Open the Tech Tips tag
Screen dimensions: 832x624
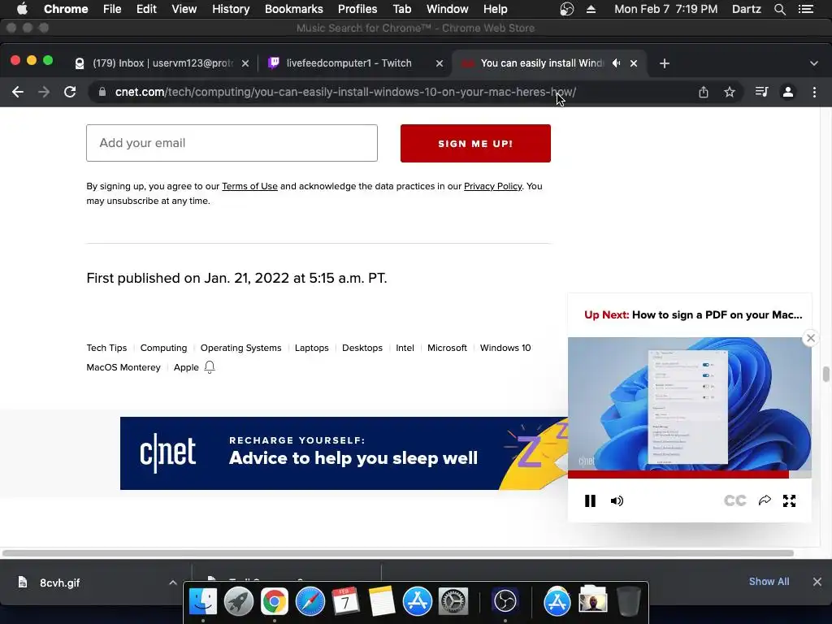point(106,348)
